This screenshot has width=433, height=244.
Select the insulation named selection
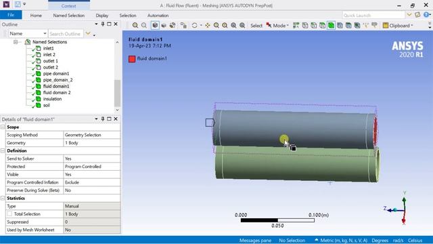point(52,99)
